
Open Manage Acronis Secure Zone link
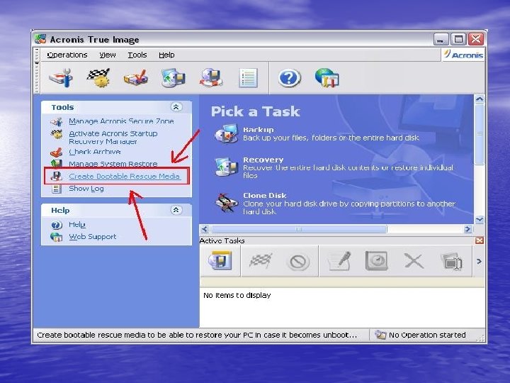[x=121, y=121]
